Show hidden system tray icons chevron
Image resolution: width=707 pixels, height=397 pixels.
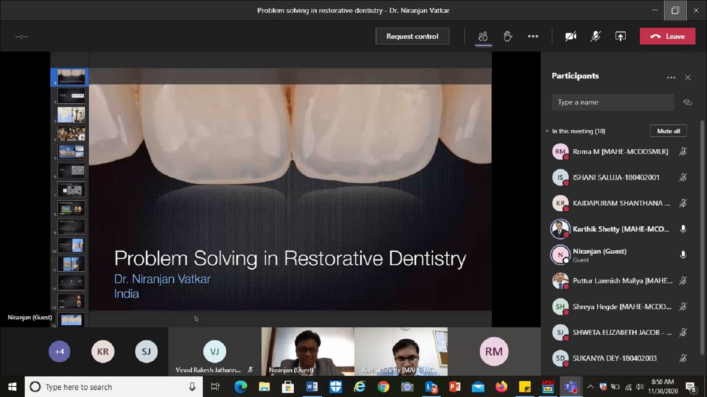pos(590,387)
